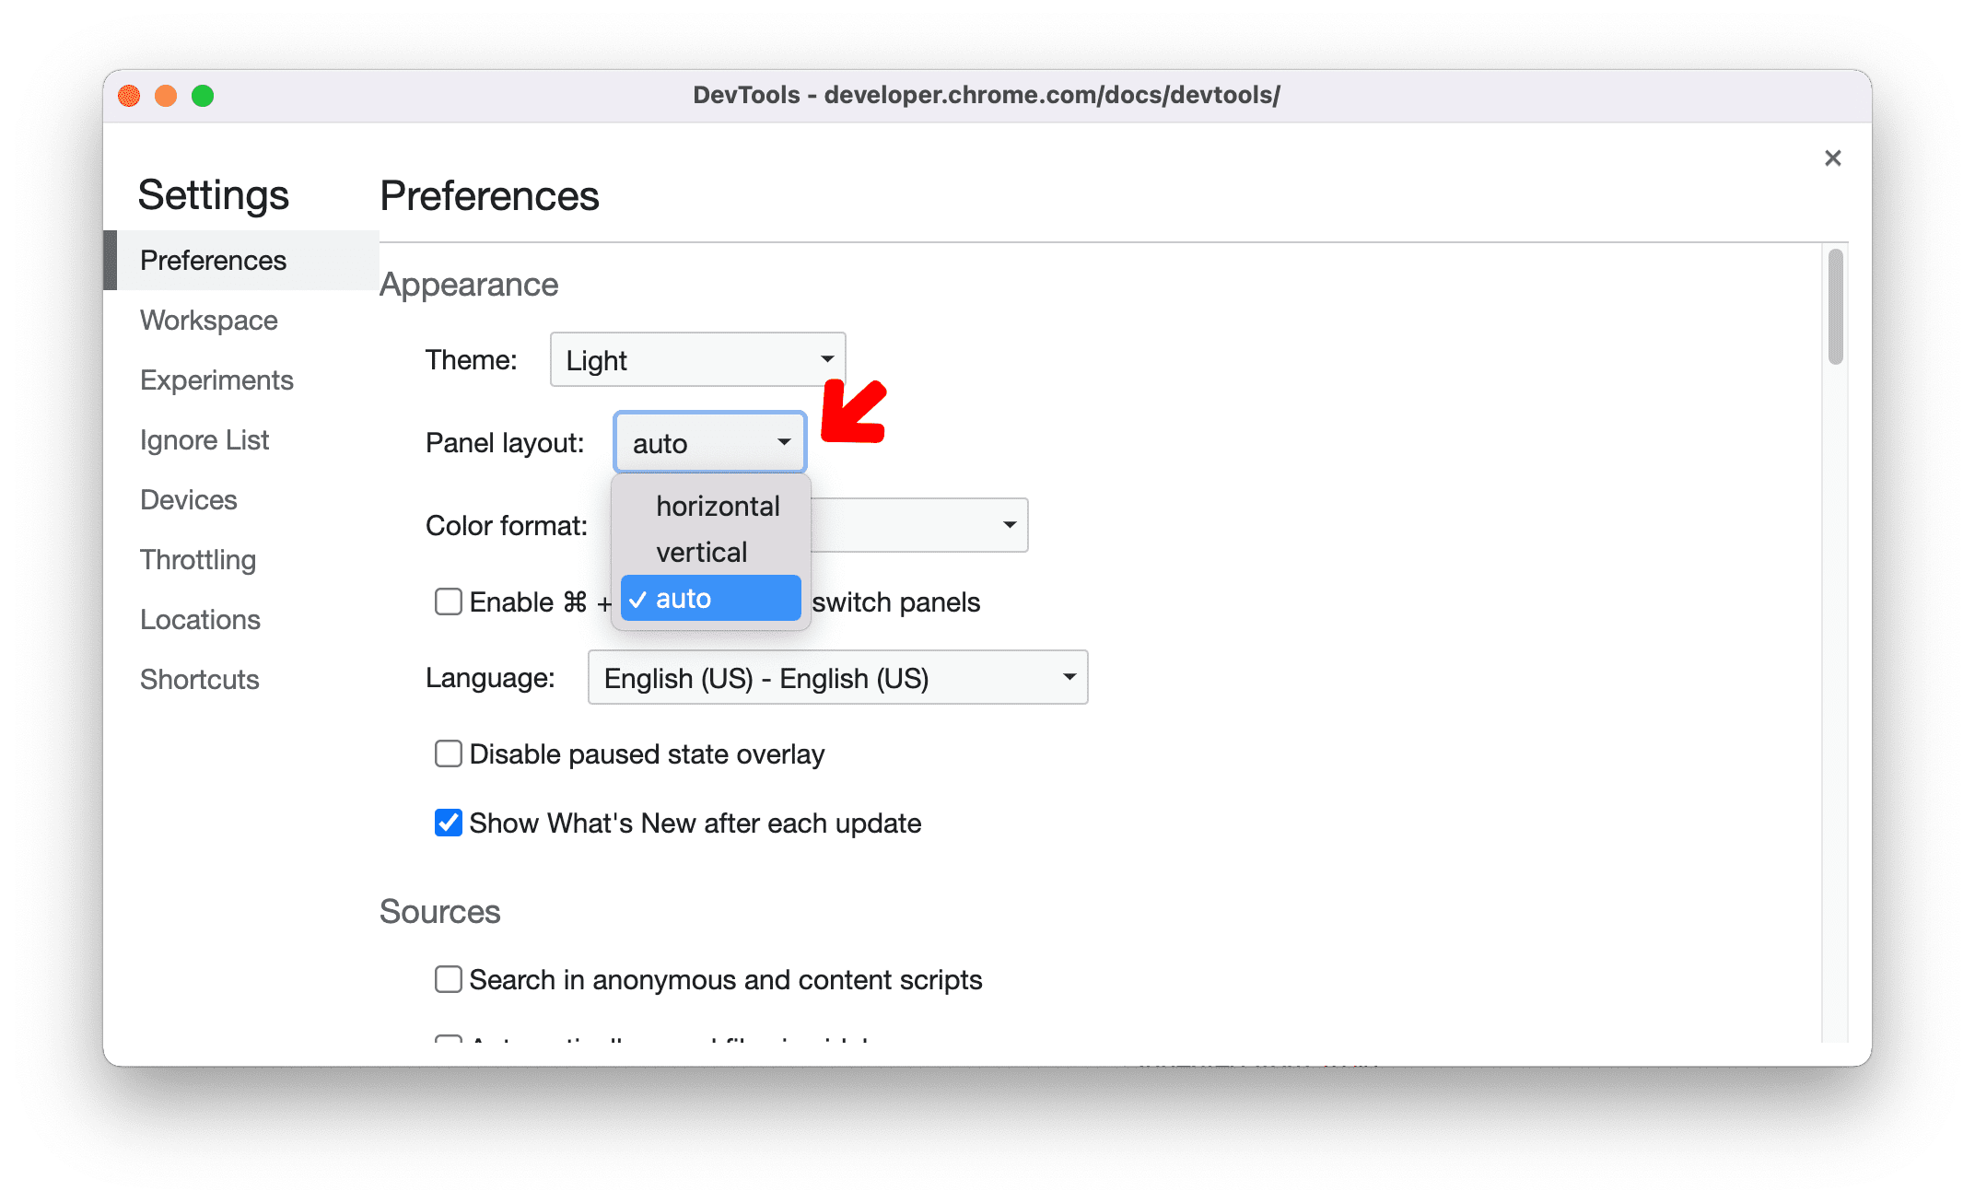Click the Ignore List sidebar icon

205,440
